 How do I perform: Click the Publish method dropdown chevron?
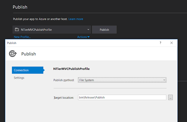[164, 80]
